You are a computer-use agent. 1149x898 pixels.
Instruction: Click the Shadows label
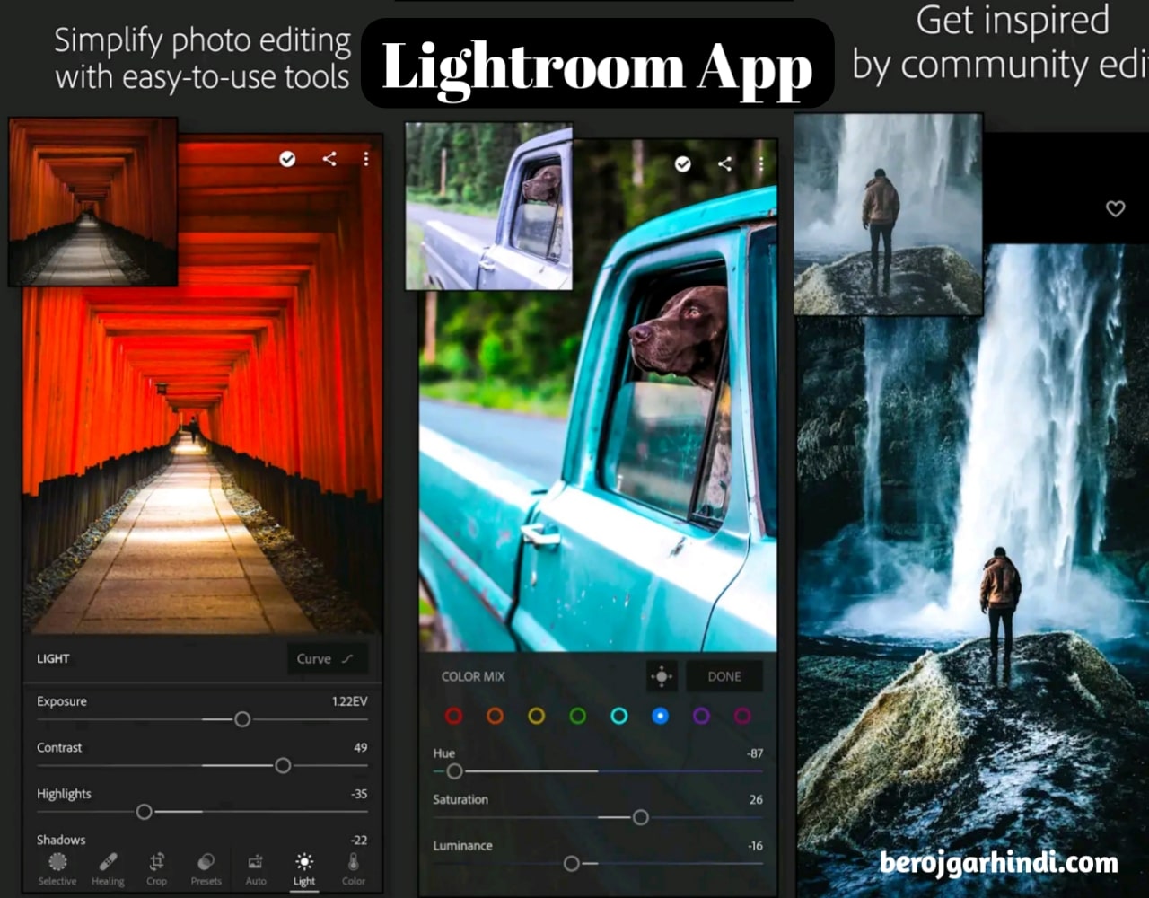pos(61,841)
